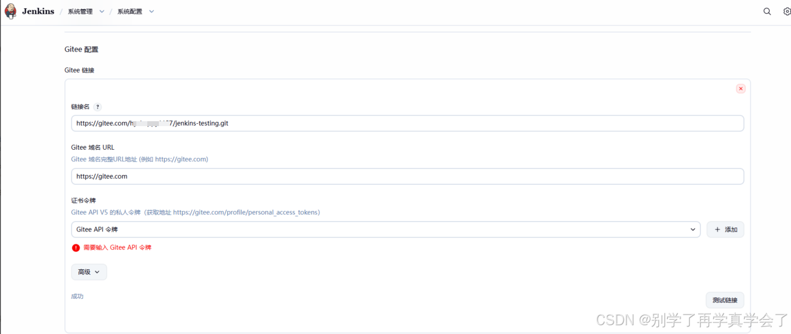Screen dimensions: 791x334
Task: Click the 成功 status text
Action: click(x=78, y=296)
